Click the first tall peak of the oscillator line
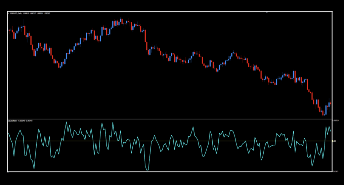 click(x=66, y=122)
